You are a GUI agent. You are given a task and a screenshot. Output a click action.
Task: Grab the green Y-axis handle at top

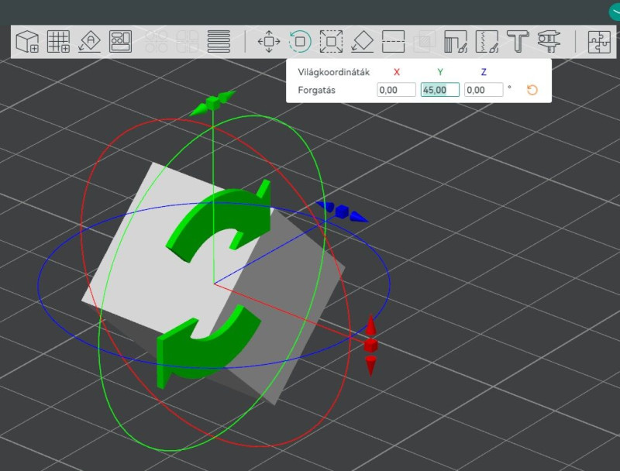click(212, 103)
